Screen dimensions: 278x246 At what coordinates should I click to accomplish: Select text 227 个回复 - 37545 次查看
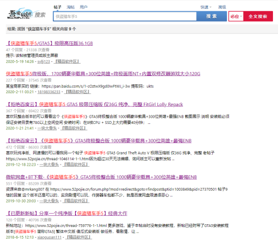click(x=28, y=80)
